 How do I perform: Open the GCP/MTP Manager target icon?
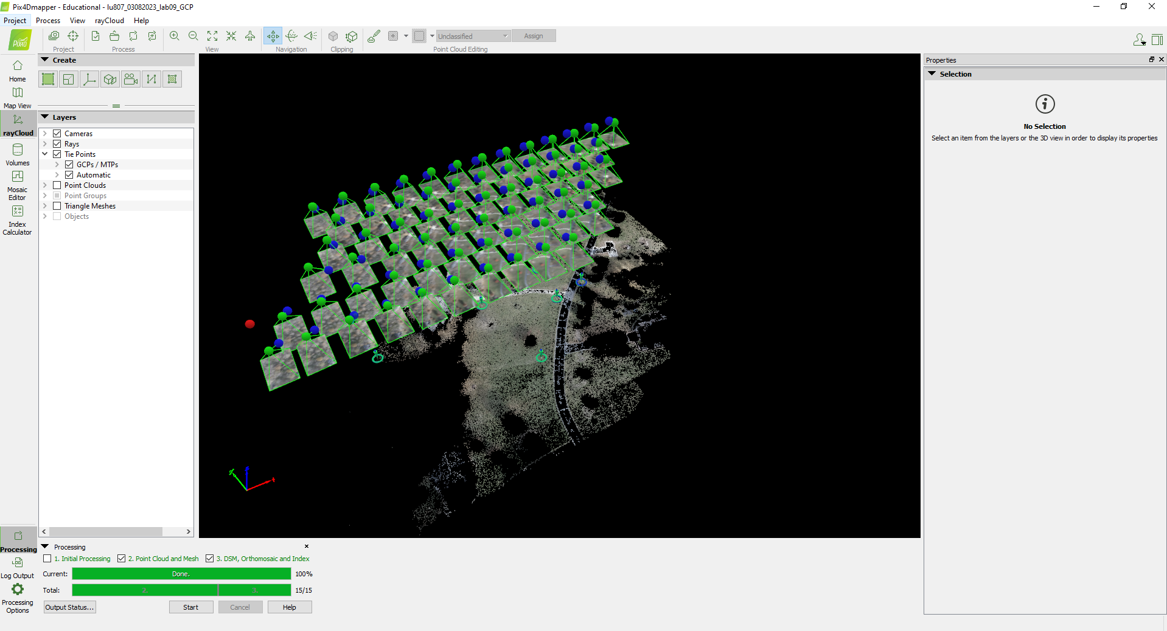[x=73, y=36]
